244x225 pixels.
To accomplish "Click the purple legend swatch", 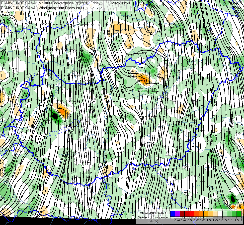I will (177, 214).
